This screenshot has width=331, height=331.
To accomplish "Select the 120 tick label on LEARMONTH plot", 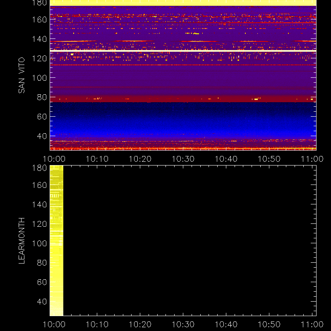I will tap(39, 224).
